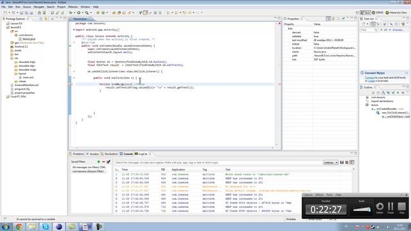The height and width of the screenshot is (231, 411).
Task: Select All messages (no filters) filter
Action: click(x=89, y=167)
